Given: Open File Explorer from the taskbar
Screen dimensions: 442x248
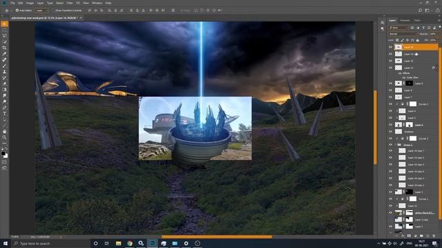Looking at the screenshot, I should pos(118,243).
